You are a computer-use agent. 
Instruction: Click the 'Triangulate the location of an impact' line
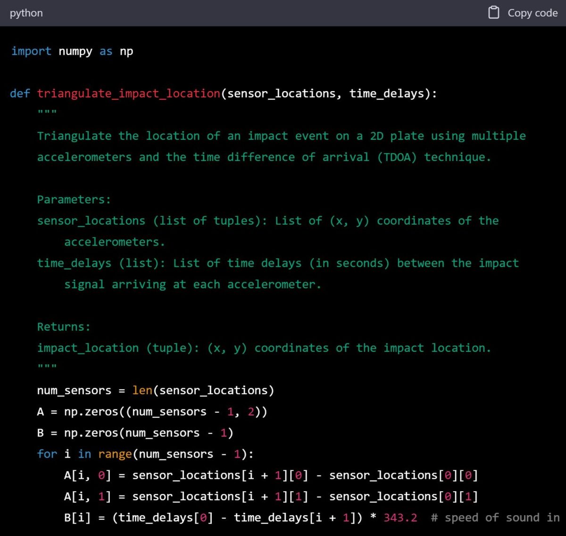click(282, 136)
